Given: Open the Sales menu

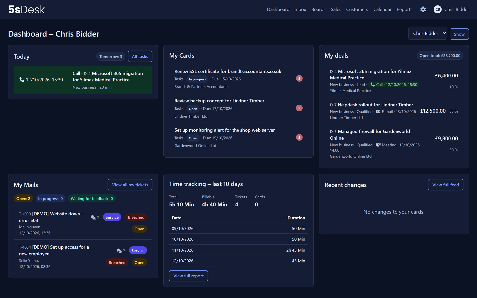Looking at the screenshot, I should point(336,9).
